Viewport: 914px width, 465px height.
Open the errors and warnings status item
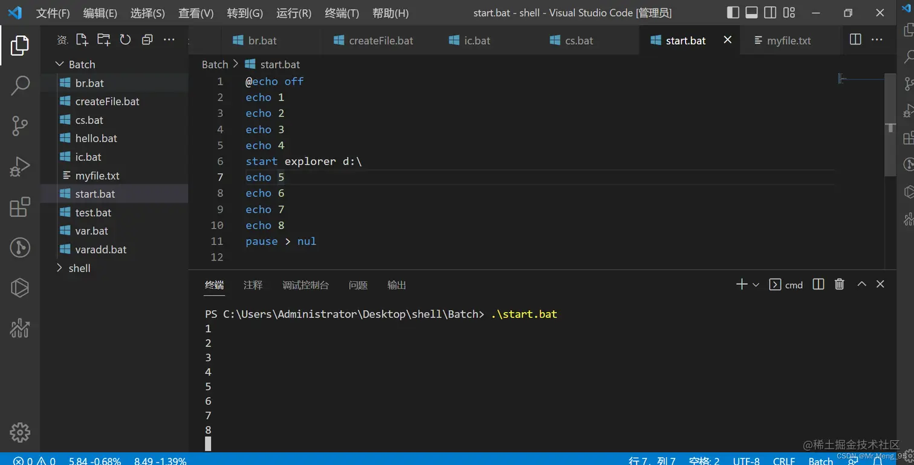[x=34, y=461]
